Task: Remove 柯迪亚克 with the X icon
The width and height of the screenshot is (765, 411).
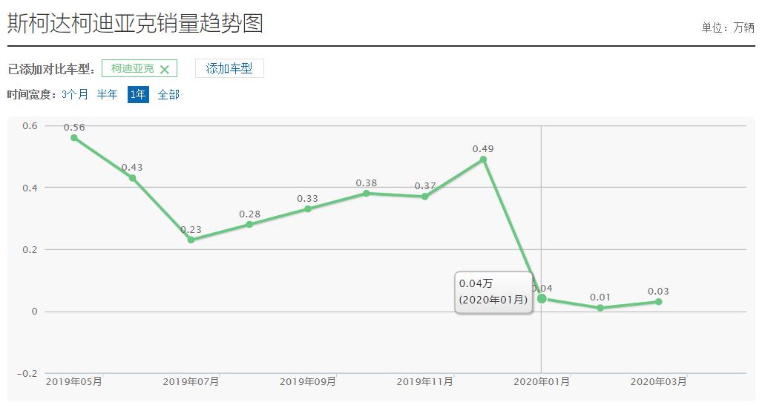Action: coord(165,69)
